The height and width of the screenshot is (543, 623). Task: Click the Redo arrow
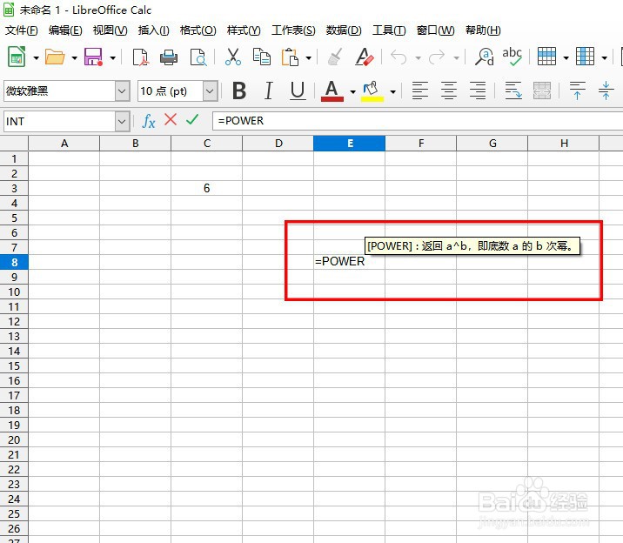tap(437, 57)
